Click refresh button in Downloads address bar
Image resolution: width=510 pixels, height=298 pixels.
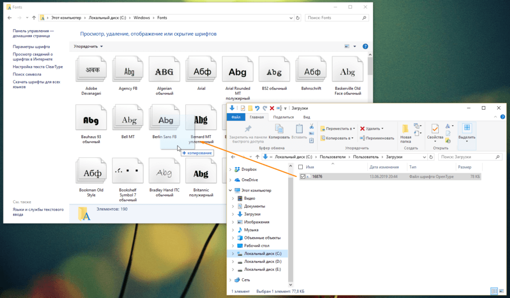click(x=431, y=157)
